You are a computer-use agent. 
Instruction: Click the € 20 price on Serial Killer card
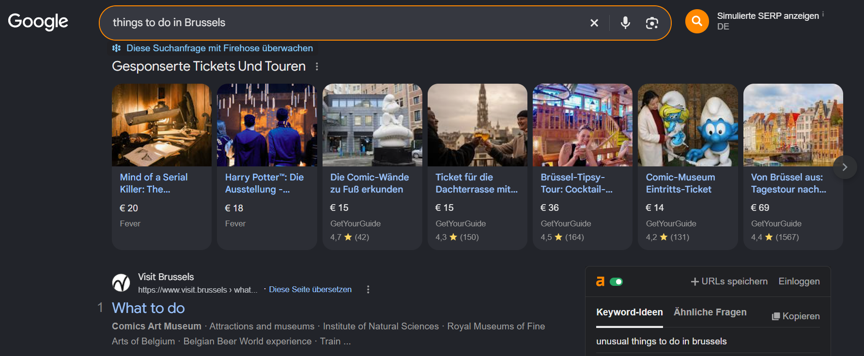129,208
